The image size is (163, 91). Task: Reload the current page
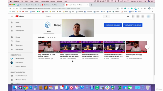pyautogui.click(x=17, y=8)
